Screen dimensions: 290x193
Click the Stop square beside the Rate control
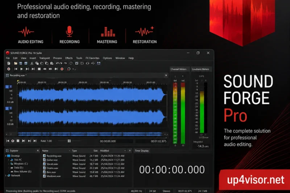(x=18, y=141)
